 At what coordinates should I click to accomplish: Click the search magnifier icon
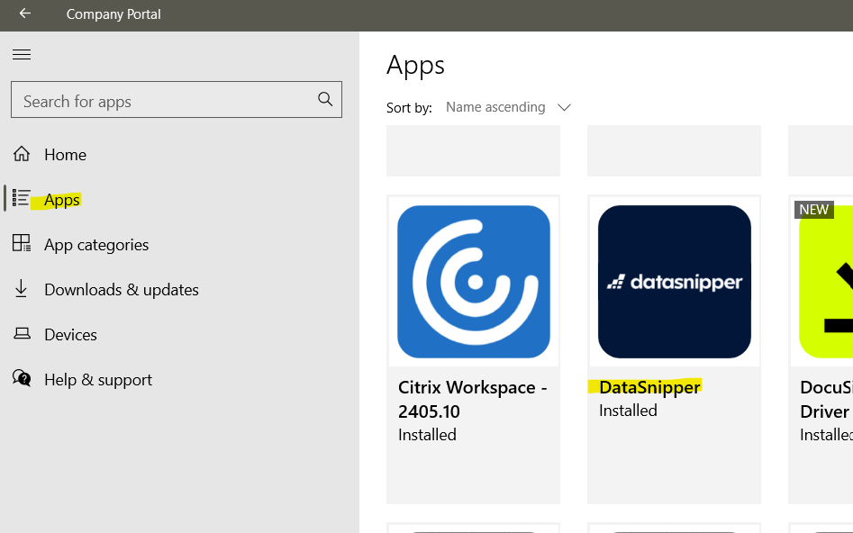click(x=325, y=99)
